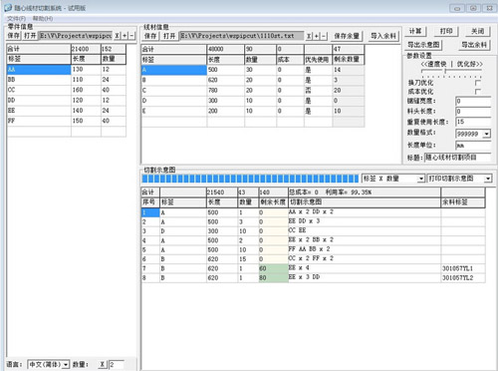The height and width of the screenshot is (371, 498).
Task: Select material row B with length 620
Action: (x=253, y=80)
